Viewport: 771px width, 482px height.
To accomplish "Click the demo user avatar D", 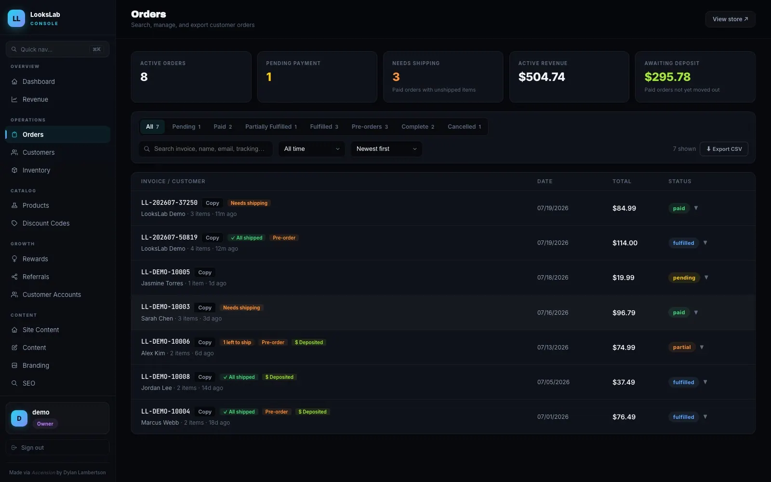I will point(19,418).
